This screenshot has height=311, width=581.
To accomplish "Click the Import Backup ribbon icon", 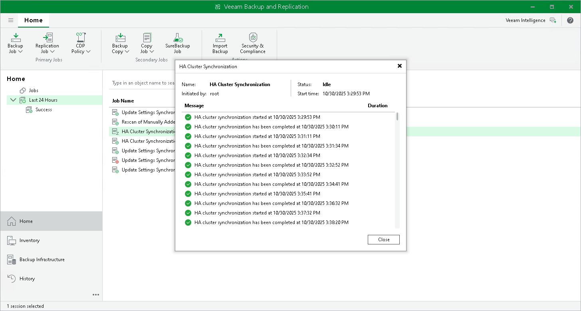I will (220, 37).
